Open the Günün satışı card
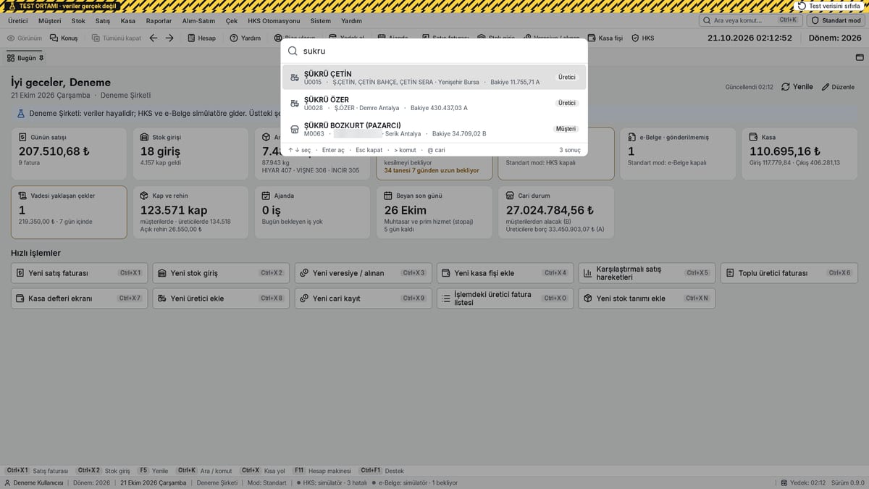Image resolution: width=869 pixels, height=489 pixels. (x=69, y=154)
